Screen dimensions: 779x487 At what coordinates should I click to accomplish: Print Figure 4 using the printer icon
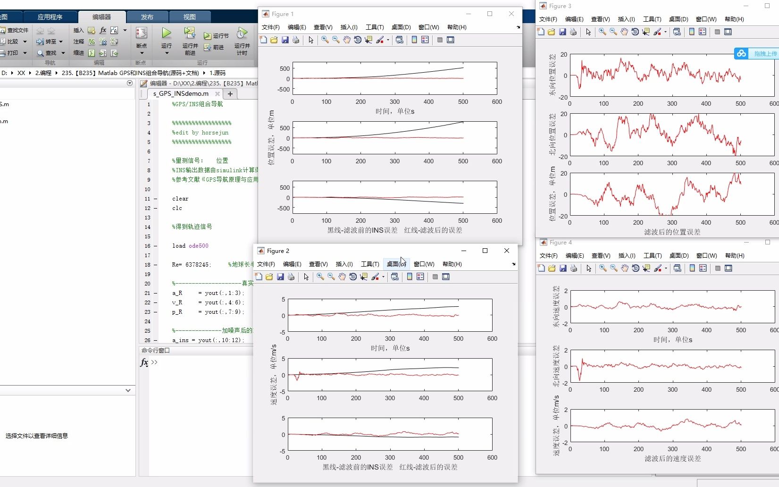pyautogui.click(x=573, y=268)
